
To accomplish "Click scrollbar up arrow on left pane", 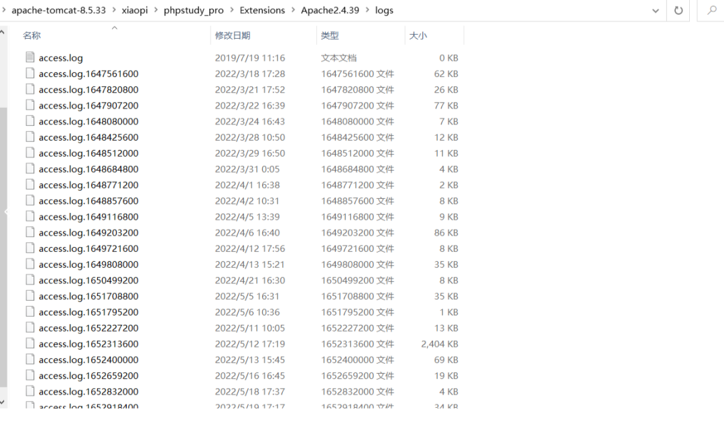I will click(3, 32).
